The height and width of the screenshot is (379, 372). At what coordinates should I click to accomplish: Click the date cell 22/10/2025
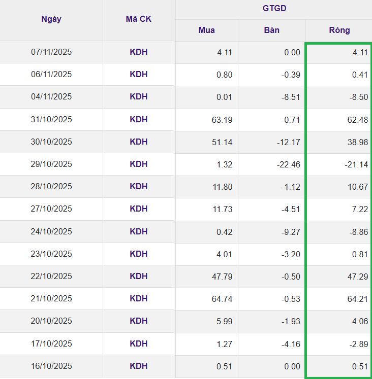click(51, 276)
